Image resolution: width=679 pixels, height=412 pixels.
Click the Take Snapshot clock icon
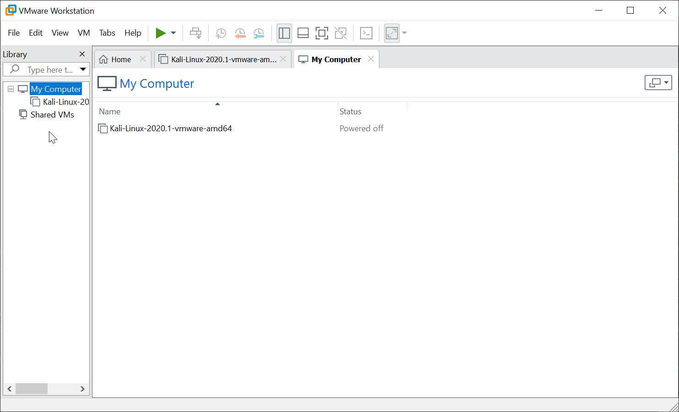221,33
